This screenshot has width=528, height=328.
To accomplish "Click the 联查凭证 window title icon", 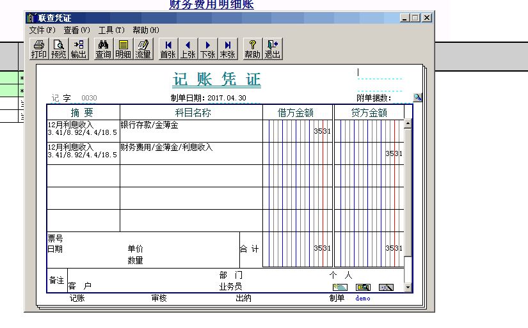I will coord(31,17).
